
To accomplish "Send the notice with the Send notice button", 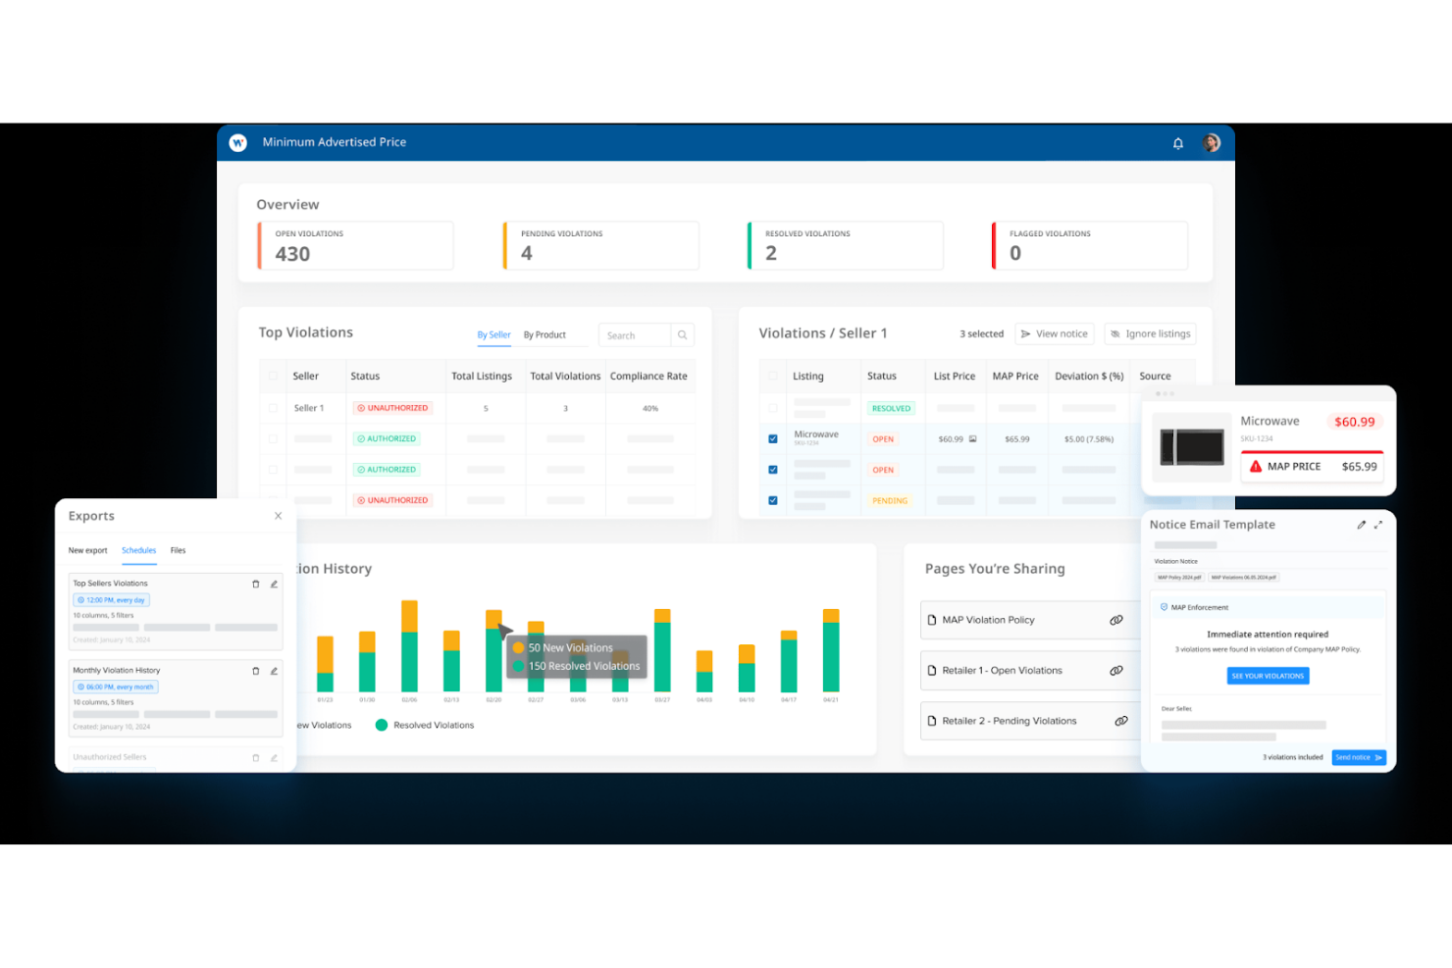I will pos(1358,757).
